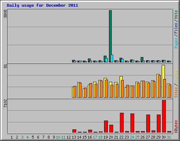This screenshot has width=180, height=141.
Task: Click the red KBytes legend label
Action: [176, 127]
